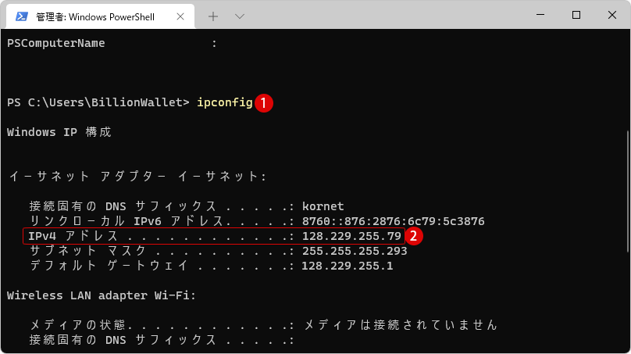Close the terminal window
Screen dimensions: 631x354
coord(612,15)
